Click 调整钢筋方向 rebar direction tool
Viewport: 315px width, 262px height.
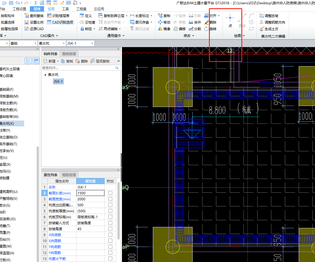(x=272, y=22)
